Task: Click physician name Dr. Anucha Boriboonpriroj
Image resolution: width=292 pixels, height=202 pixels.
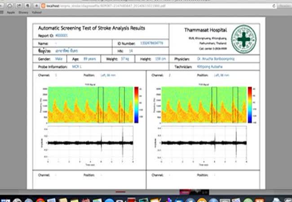Action: 216,59
